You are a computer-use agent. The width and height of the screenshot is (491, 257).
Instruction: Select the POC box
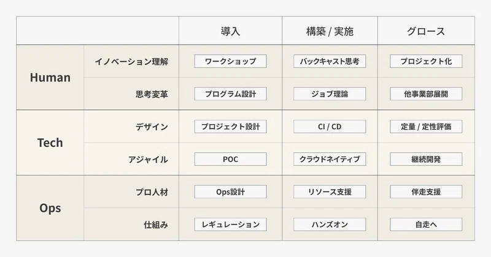[231, 159]
